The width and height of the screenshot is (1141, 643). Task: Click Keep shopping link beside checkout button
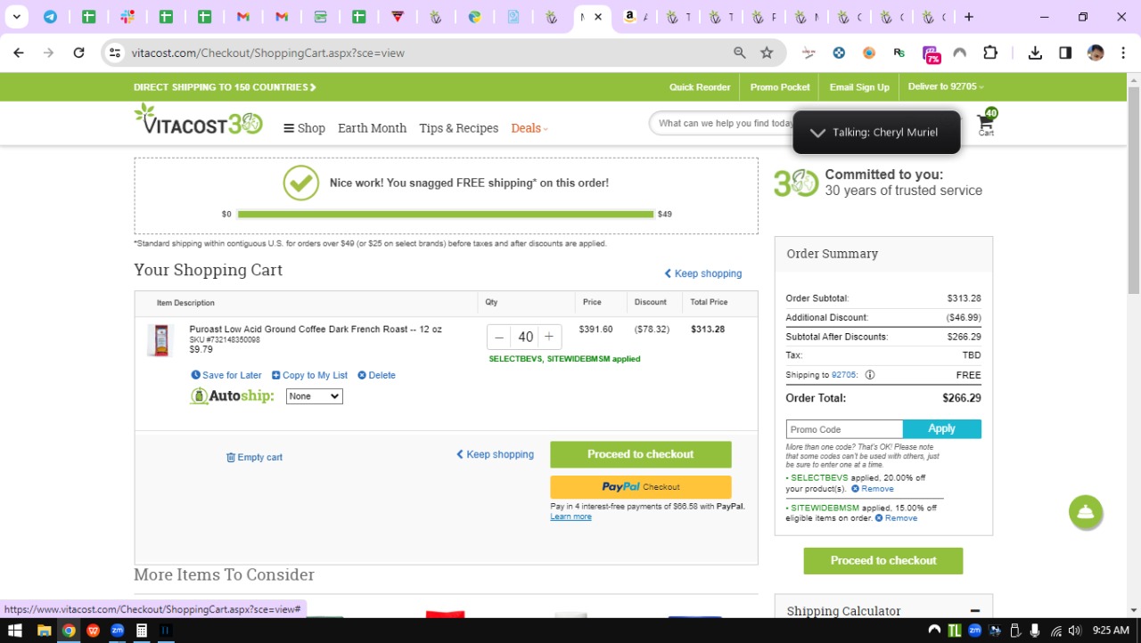point(495,454)
